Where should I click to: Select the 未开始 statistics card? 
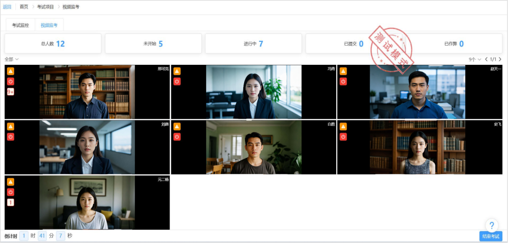point(153,44)
